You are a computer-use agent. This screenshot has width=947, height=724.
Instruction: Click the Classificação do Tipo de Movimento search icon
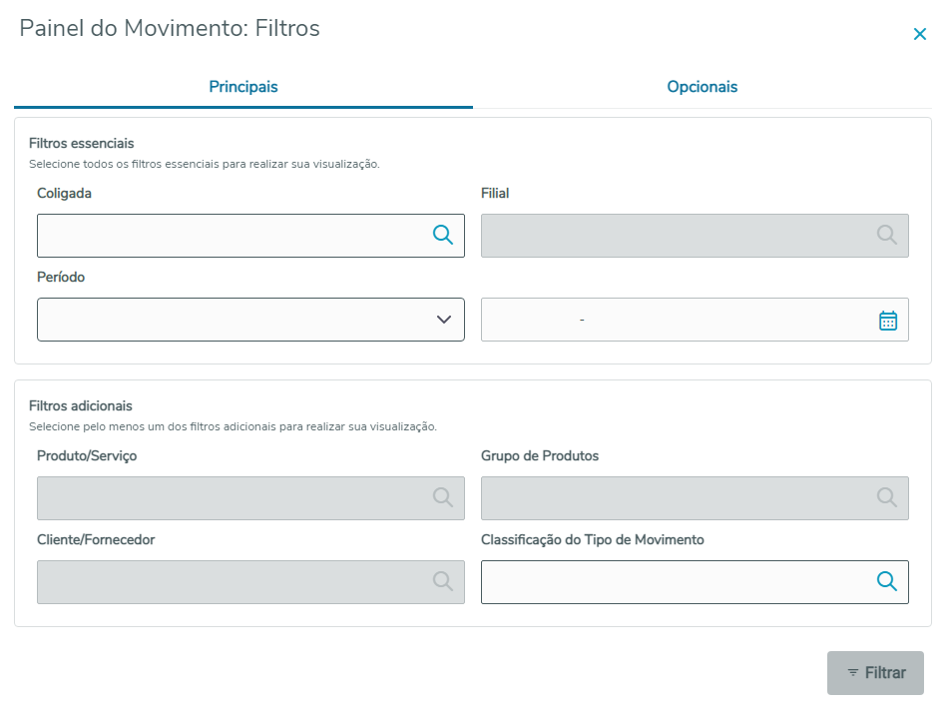click(x=887, y=581)
